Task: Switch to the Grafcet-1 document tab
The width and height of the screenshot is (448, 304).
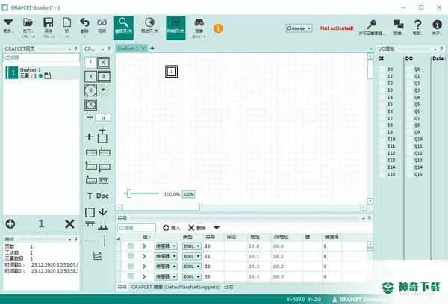Action: [x=128, y=49]
